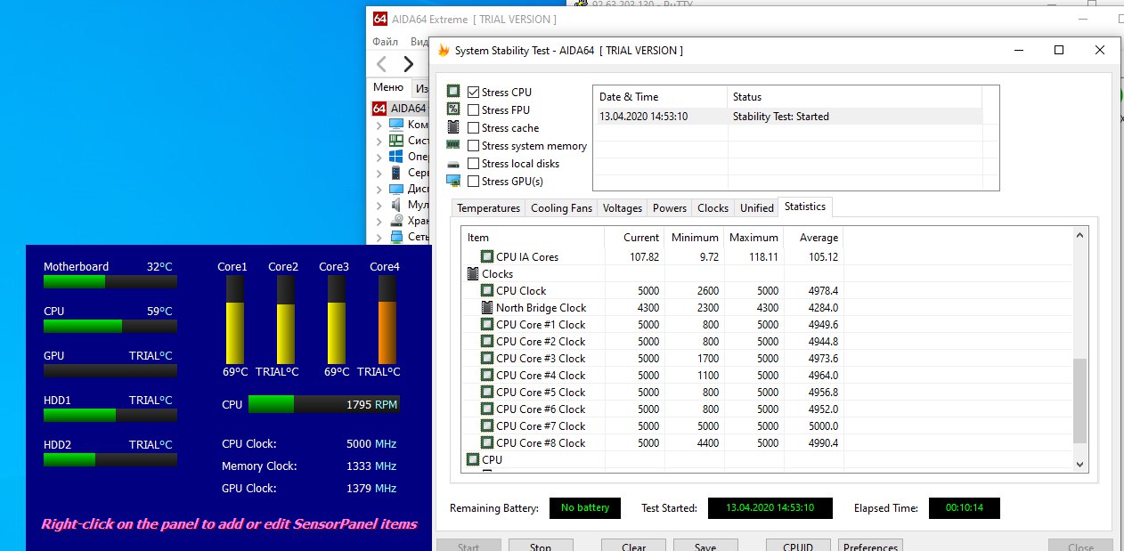Enable the Stress GPU(s) checkbox

[473, 182]
